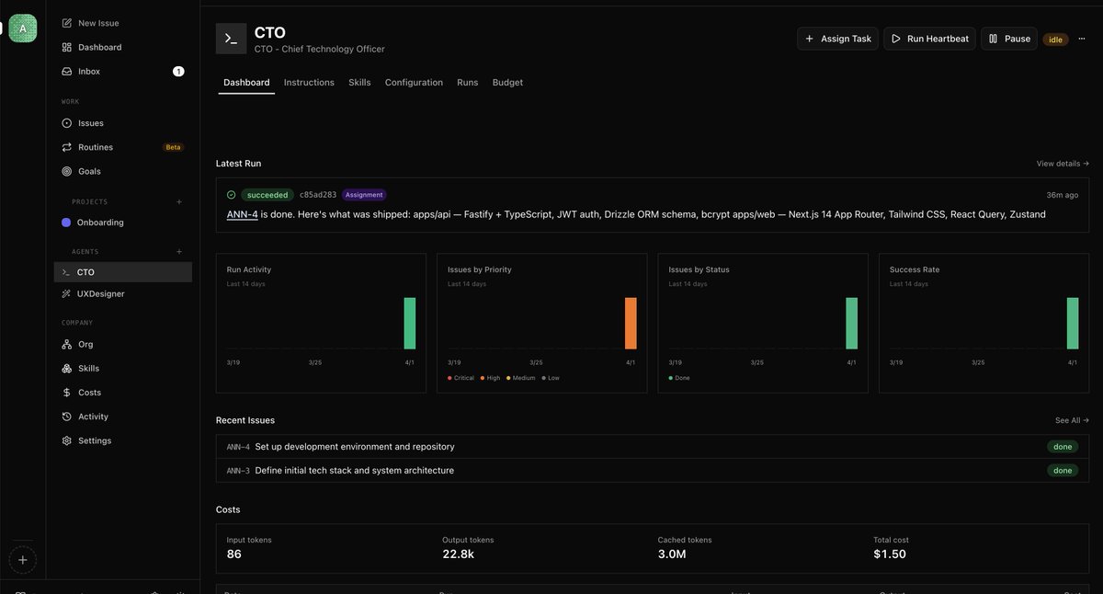The image size is (1103, 594).
Task: Click the green company avatar A
Action: [23, 28]
